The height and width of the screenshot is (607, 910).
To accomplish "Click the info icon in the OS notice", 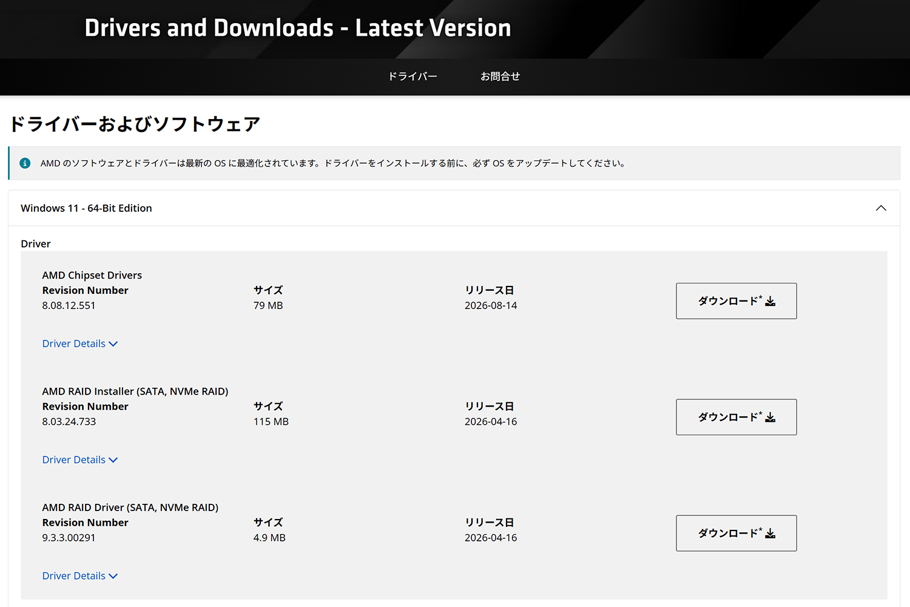I will coord(25,163).
